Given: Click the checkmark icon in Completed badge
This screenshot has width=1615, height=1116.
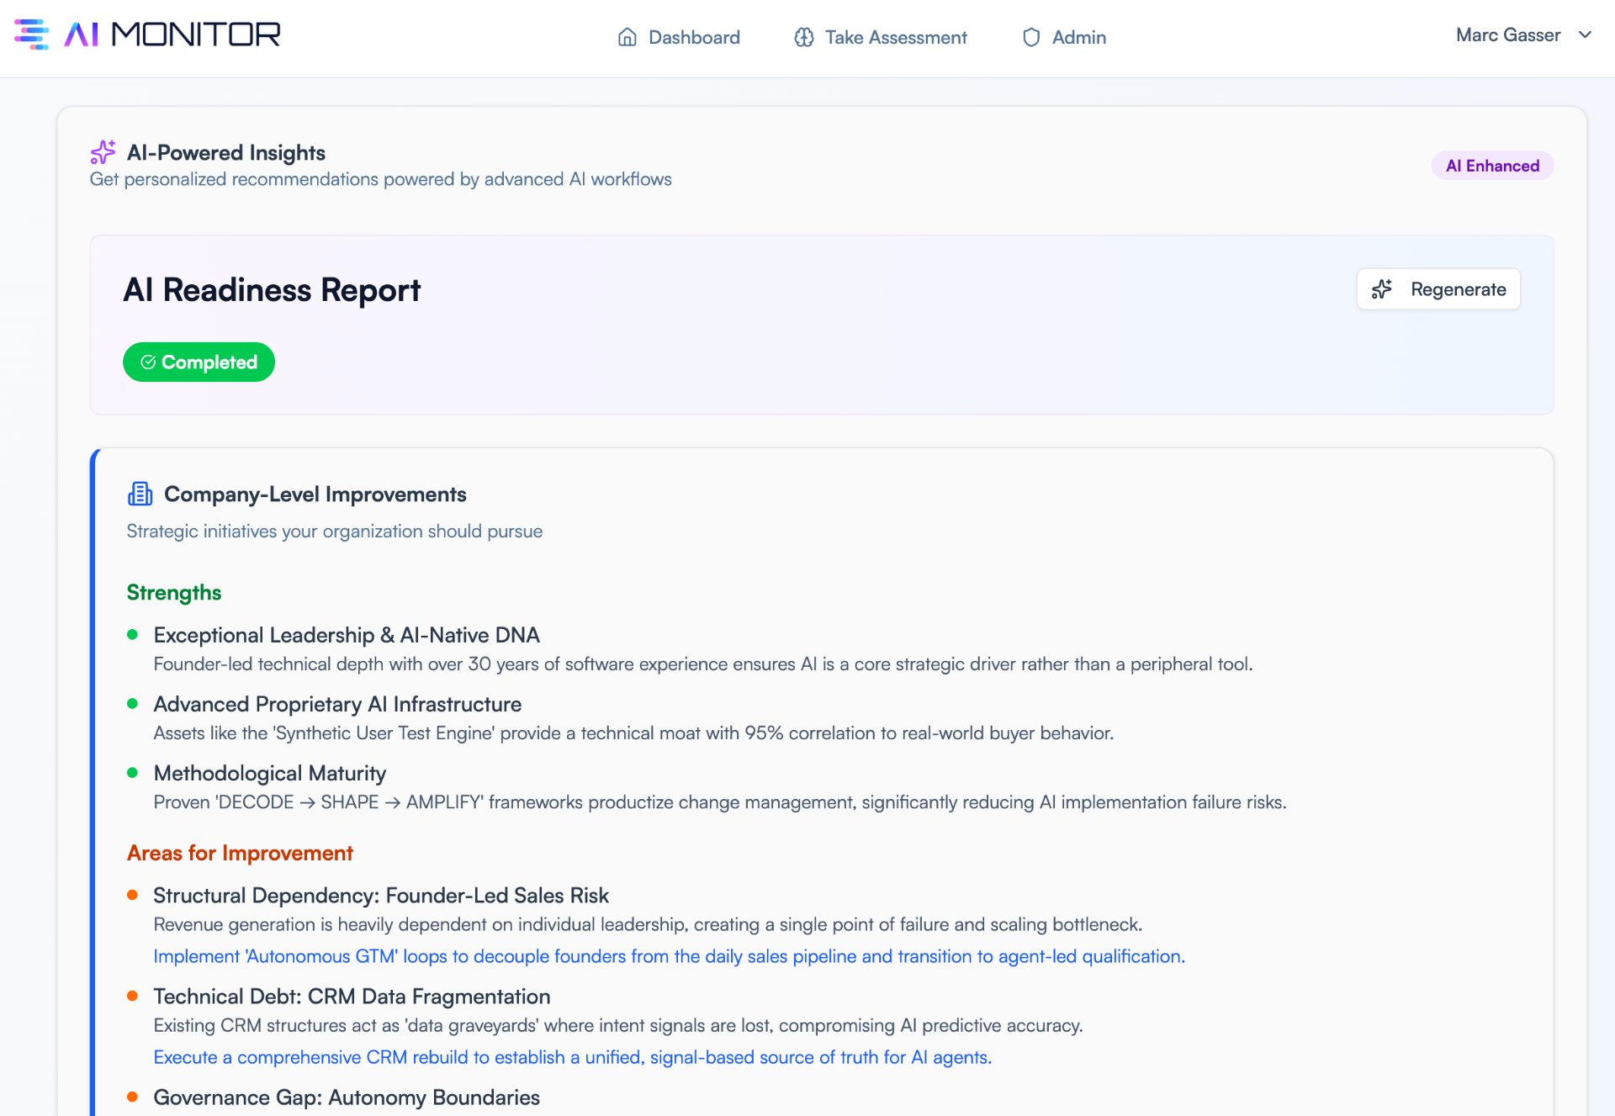Looking at the screenshot, I should [148, 362].
